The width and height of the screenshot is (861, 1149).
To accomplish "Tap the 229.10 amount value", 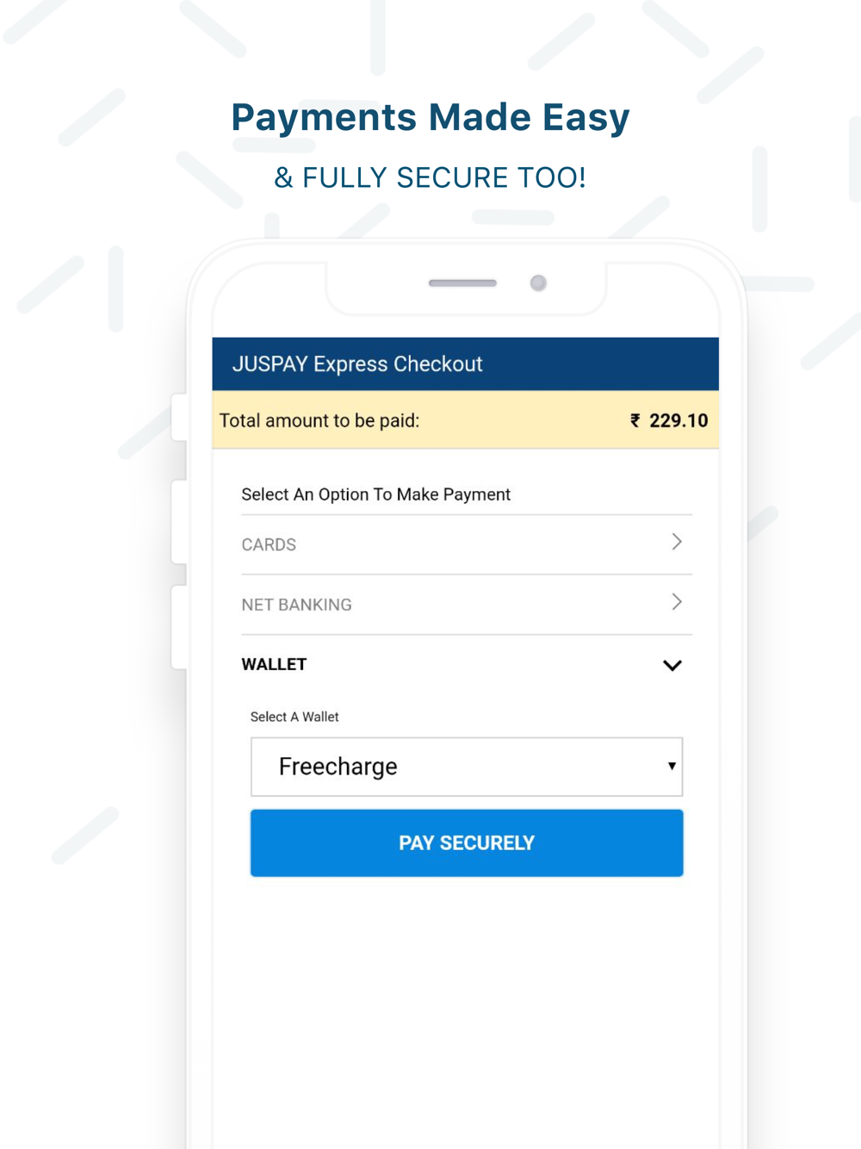I will tap(678, 420).
